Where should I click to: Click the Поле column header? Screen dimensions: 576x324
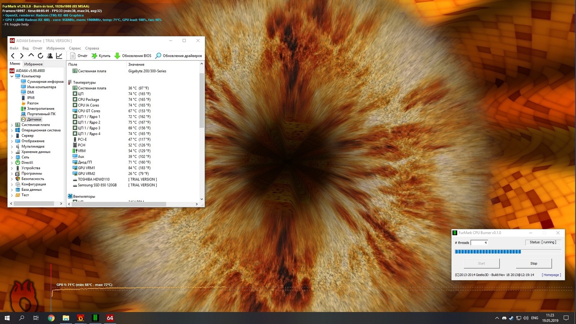(96, 64)
